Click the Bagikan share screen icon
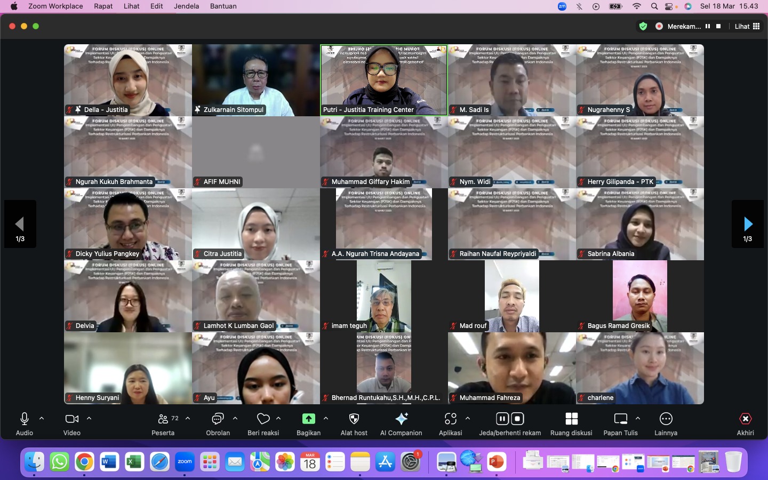768x480 pixels. click(x=308, y=419)
